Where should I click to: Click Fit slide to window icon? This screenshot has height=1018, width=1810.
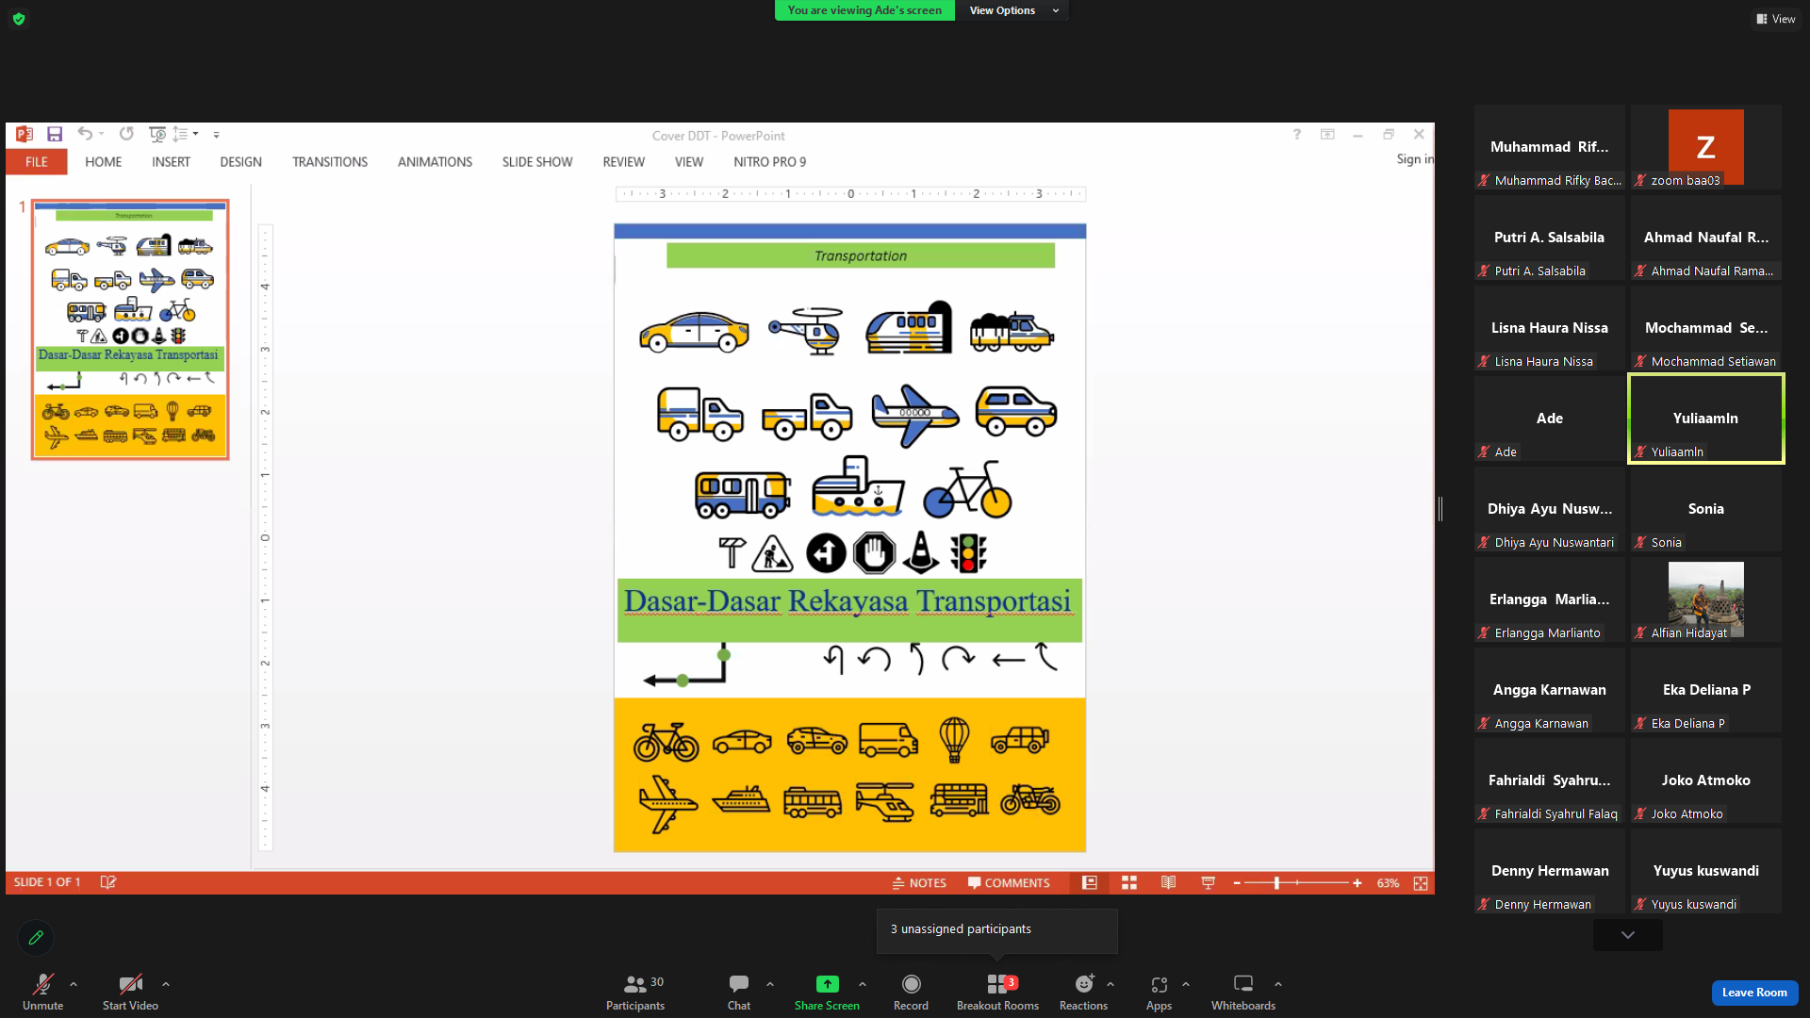tap(1421, 883)
